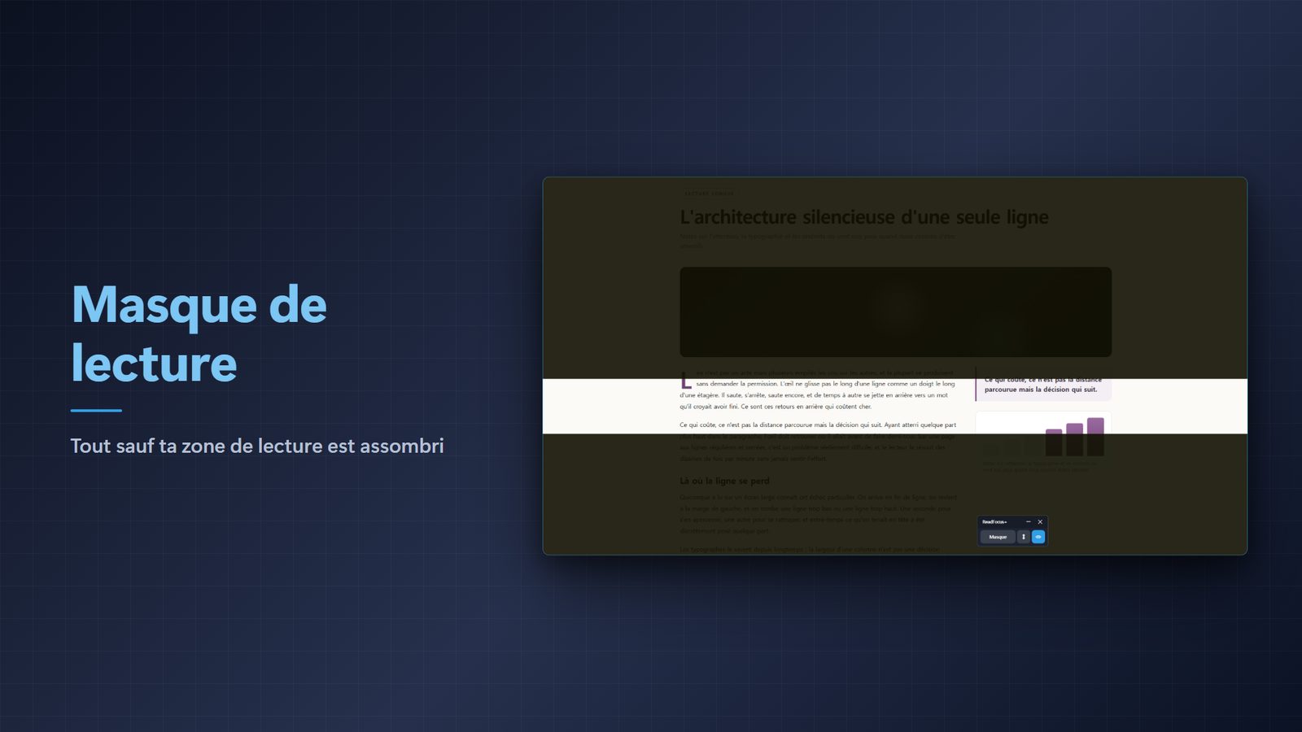Click the dimmed hero image in the article
The width and height of the screenshot is (1302, 732).
(896, 312)
